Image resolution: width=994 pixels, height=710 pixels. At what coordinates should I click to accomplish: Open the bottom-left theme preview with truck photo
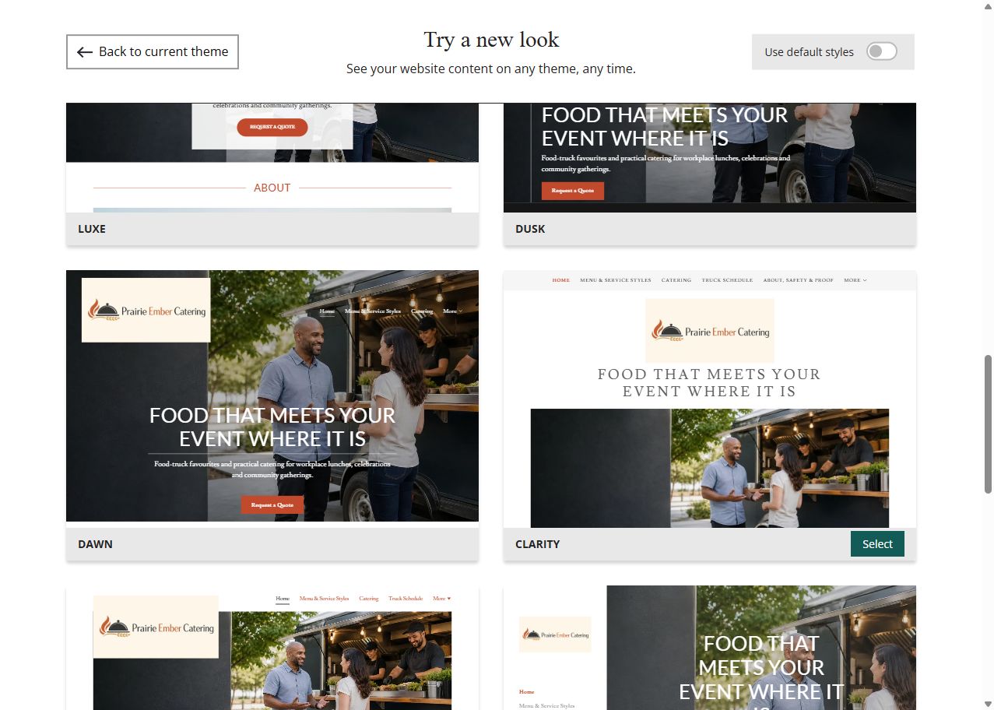tap(272, 648)
